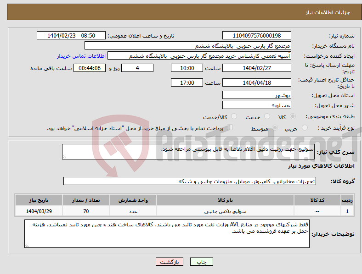
Task: Click the announcement date field 1404/02/23 - 08:50
Action: point(71,35)
